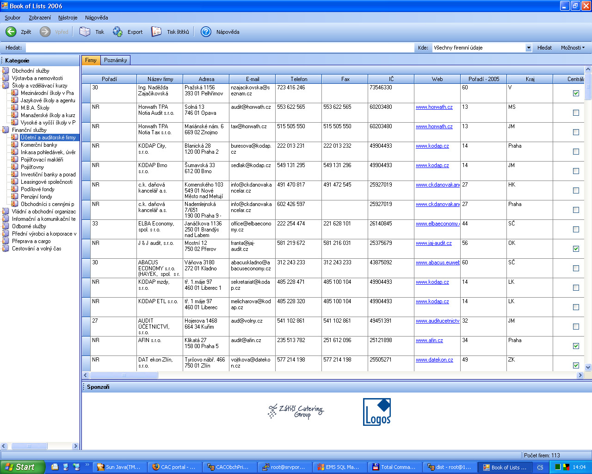
Task: Open the Zobrazení menu
Action: point(40,18)
